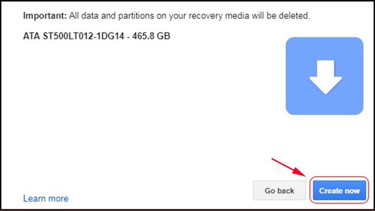The height and width of the screenshot is (211, 375).
Task: Select the bold "Important:" label
Action: coord(44,16)
